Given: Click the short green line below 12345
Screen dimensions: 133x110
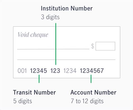Looking at the screenshot, I should point(39,79).
